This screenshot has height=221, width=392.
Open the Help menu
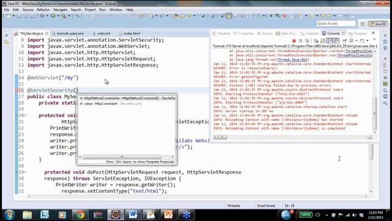(129, 10)
